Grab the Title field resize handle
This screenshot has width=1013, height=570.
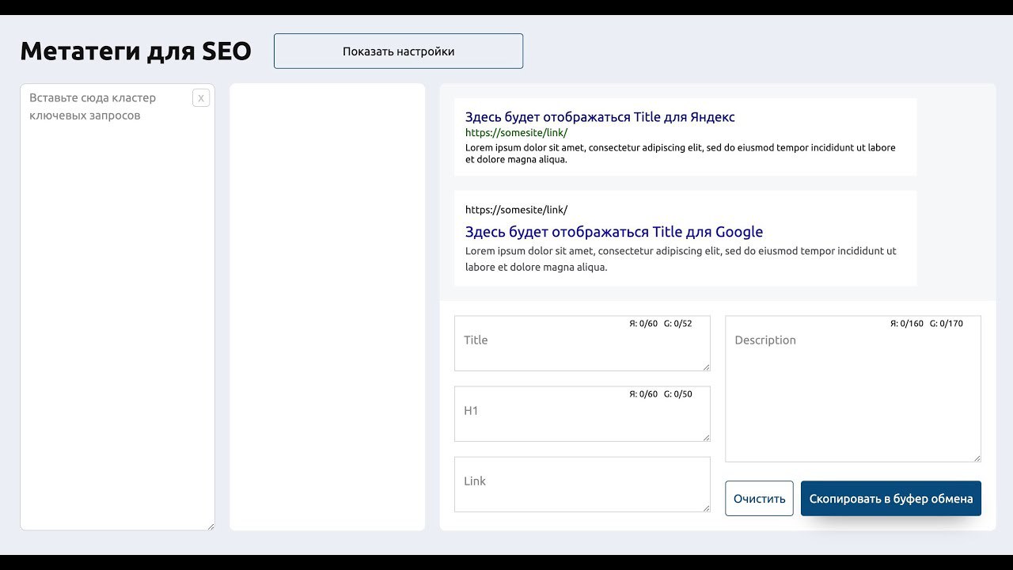(706, 367)
